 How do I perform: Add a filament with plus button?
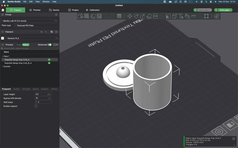41,32
